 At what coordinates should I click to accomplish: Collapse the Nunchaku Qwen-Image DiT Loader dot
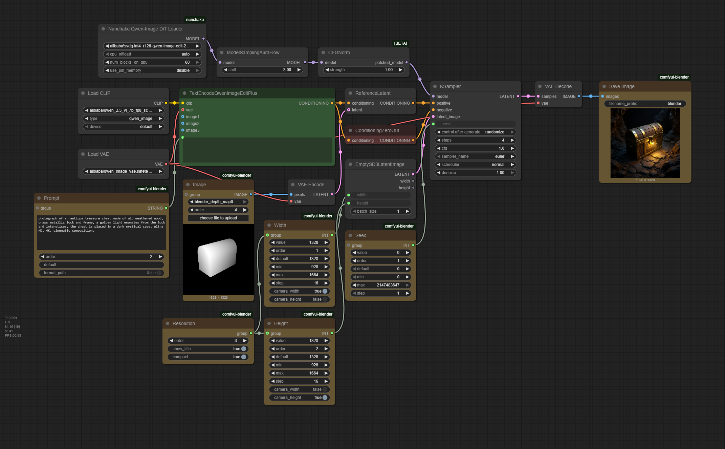coord(103,29)
